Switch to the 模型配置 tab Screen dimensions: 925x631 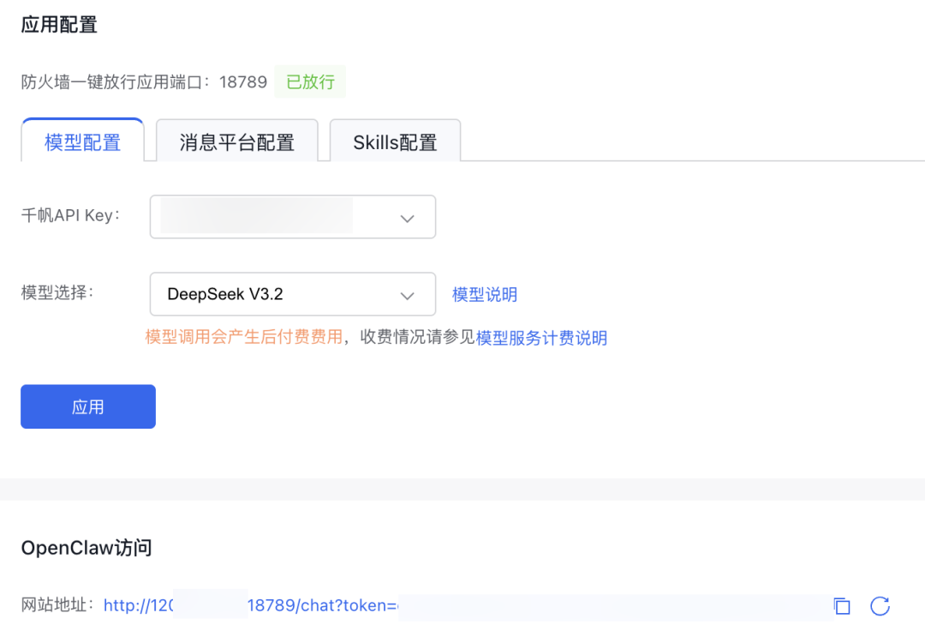[x=82, y=141]
